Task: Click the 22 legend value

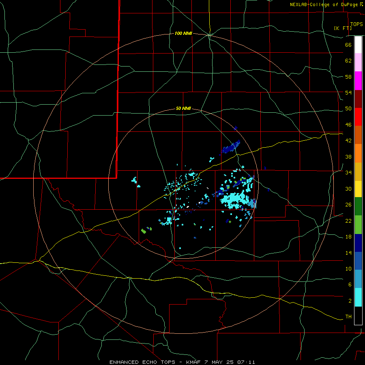Action: (348, 221)
